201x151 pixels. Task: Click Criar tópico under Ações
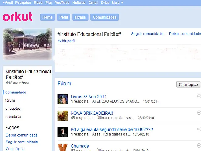point(15,149)
